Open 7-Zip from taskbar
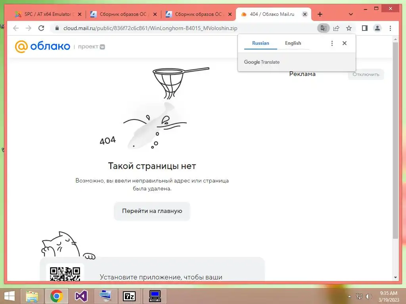This screenshot has height=304, width=406. (x=130, y=296)
